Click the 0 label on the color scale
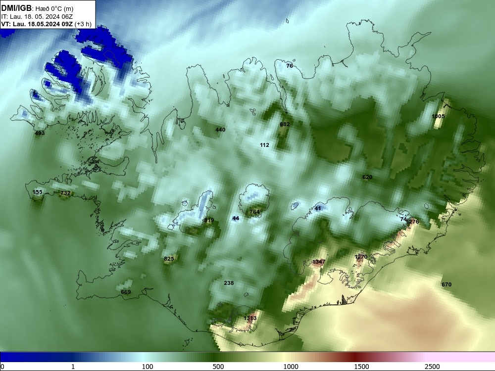This screenshot has height=371, width=495. [2, 367]
